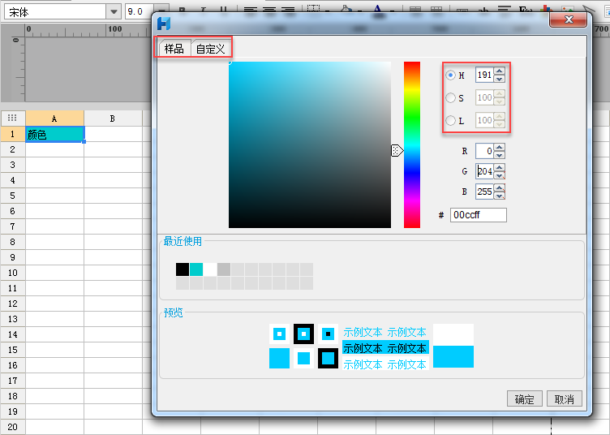Image resolution: width=610 pixels, height=435 pixels.
Task: Choose the white recent color swatch
Action: point(210,269)
